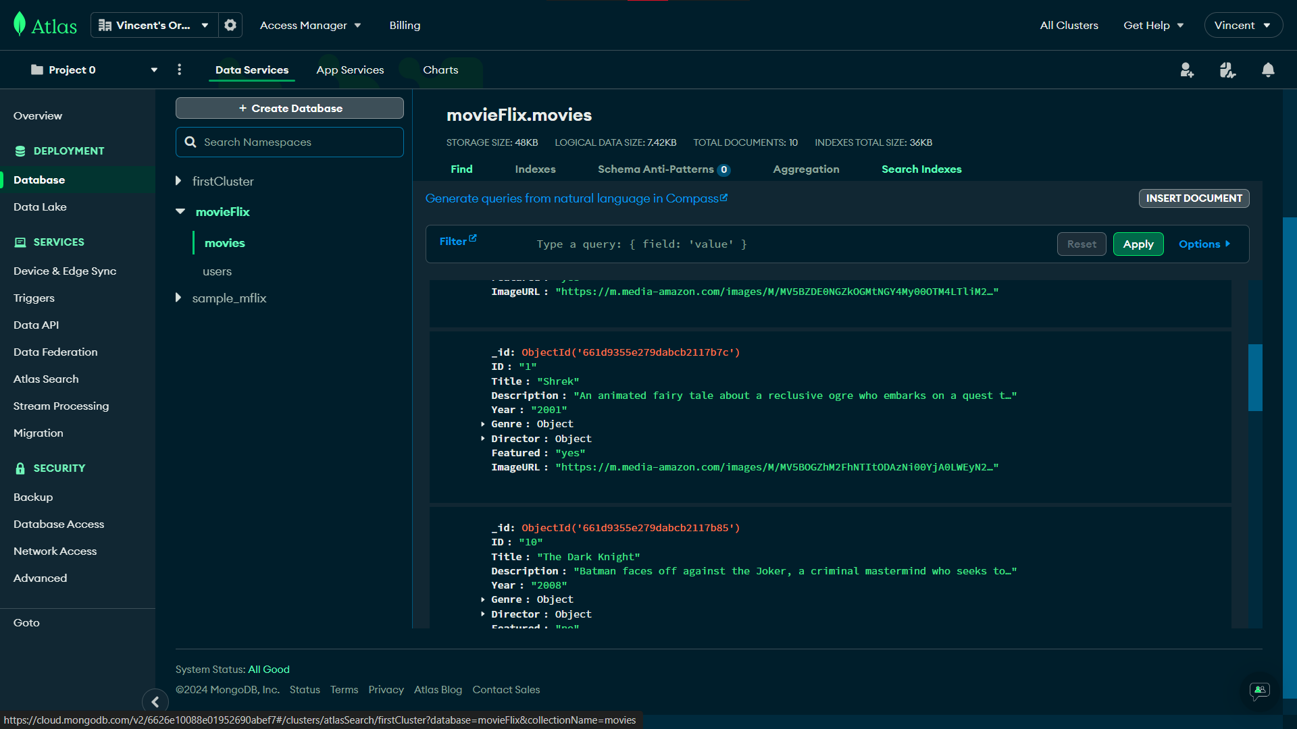
Task: Apply the query filter
Action: [x=1138, y=244]
